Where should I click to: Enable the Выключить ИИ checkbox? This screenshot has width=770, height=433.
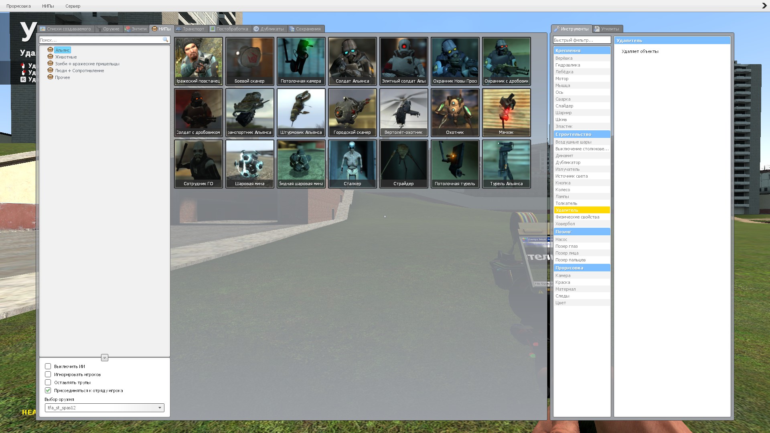coord(48,366)
